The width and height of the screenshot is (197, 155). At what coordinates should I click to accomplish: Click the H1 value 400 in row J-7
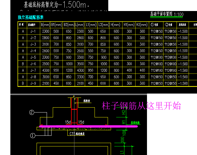[x=129, y=70]
